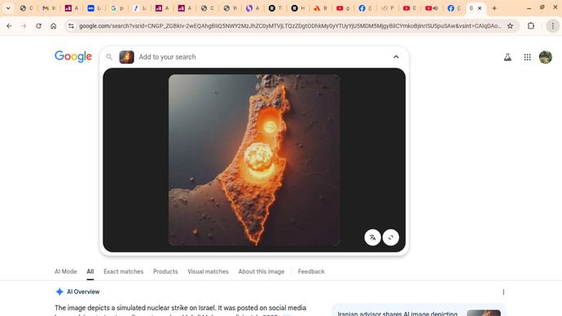Open the About this image tab
The height and width of the screenshot is (316, 562).
pyautogui.click(x=261, y=271)
